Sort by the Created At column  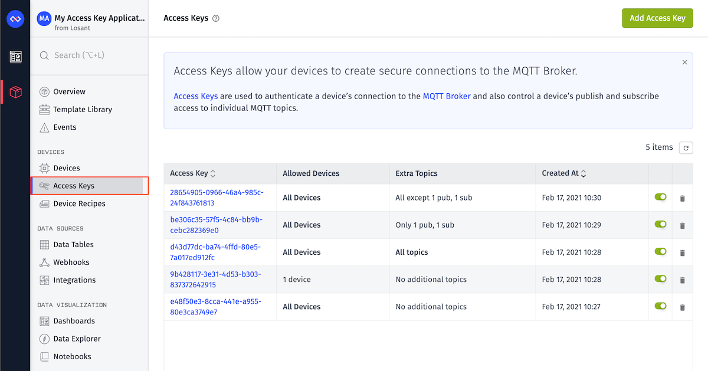[x=564, y=173]
